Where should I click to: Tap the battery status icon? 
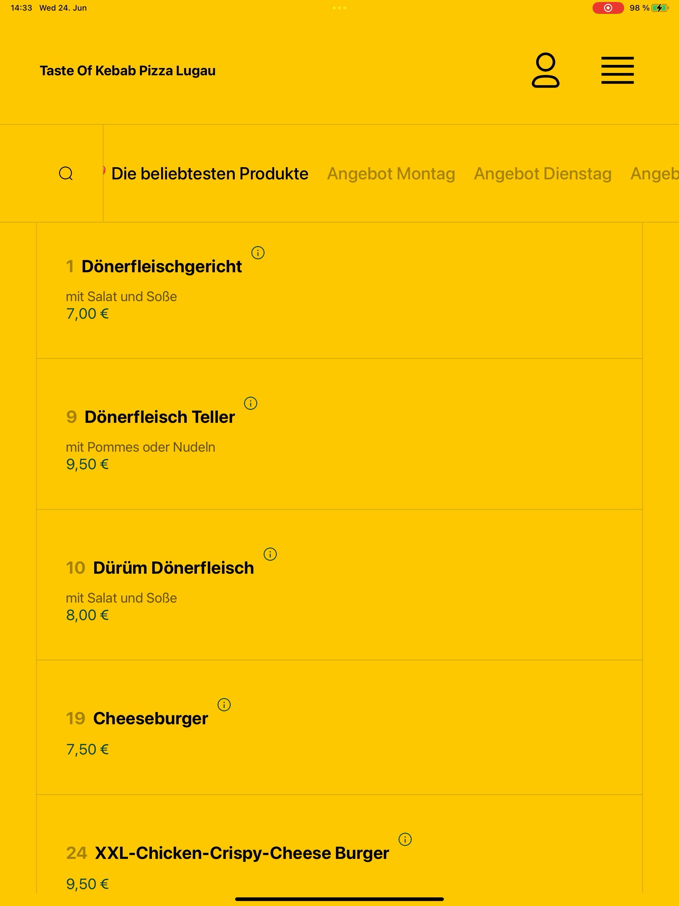(x=660, y=8)
